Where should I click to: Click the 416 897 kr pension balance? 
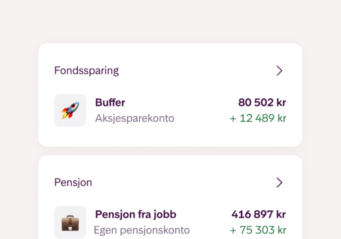tap(258, 214)
